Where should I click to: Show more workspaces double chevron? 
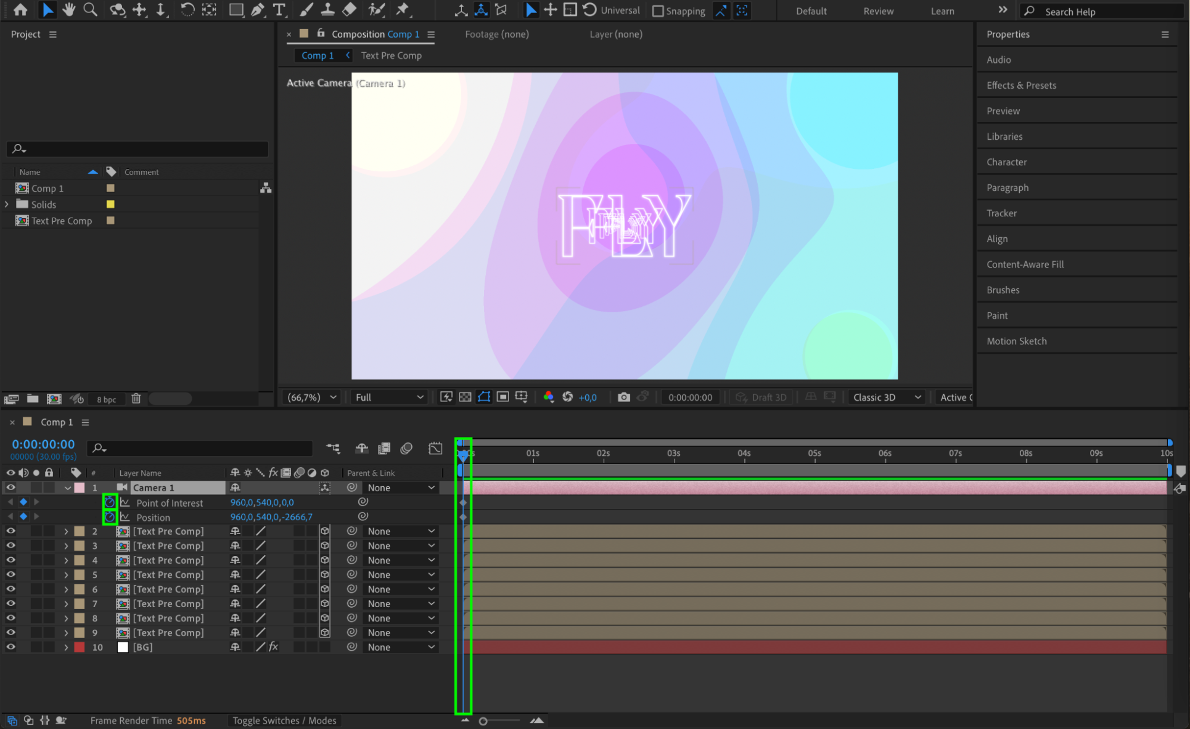(x=1002, y=10)
